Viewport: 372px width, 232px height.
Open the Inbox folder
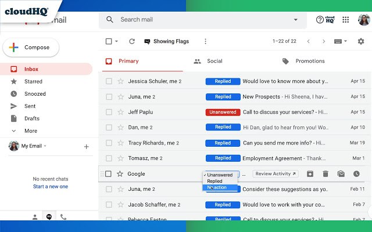pyautogui.click(x=46, y=69)
